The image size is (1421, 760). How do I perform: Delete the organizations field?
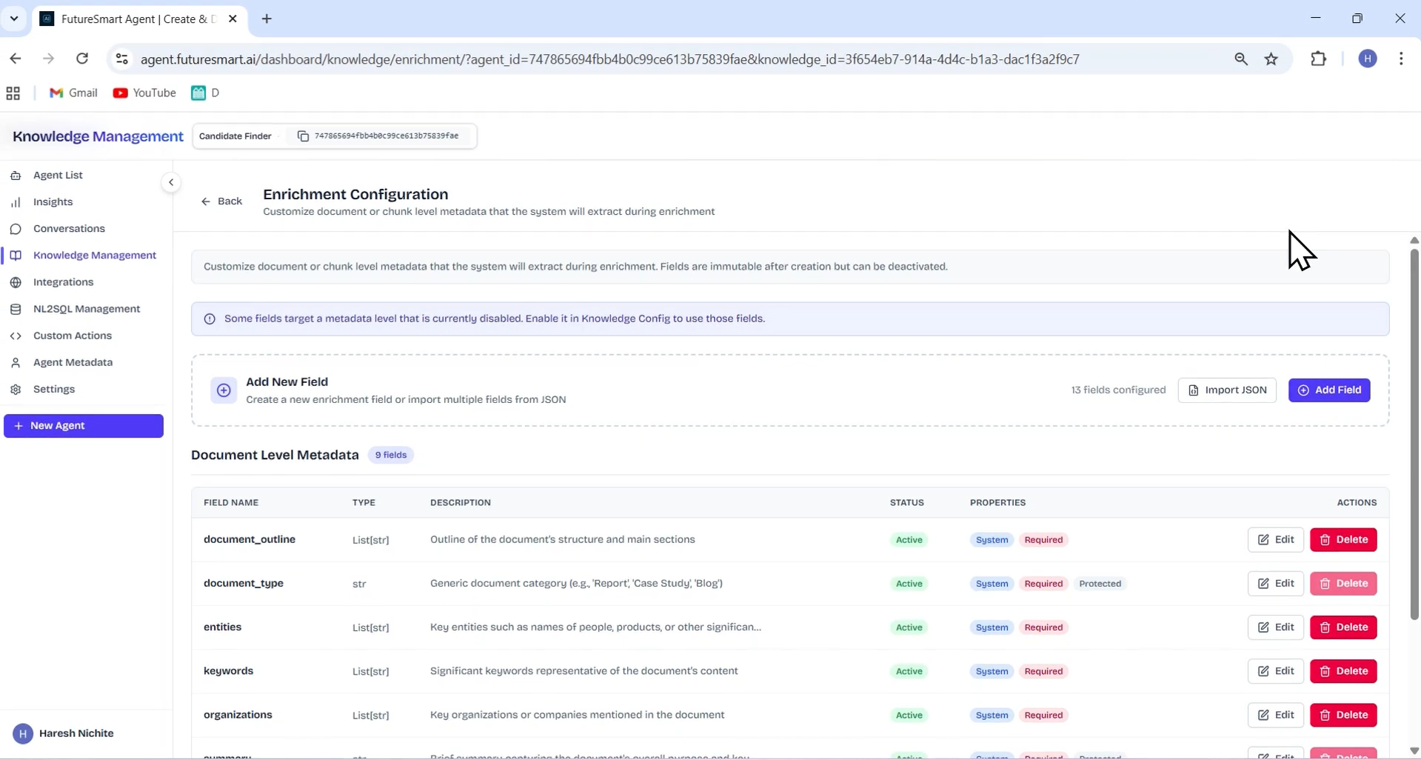coord(1343,715)
